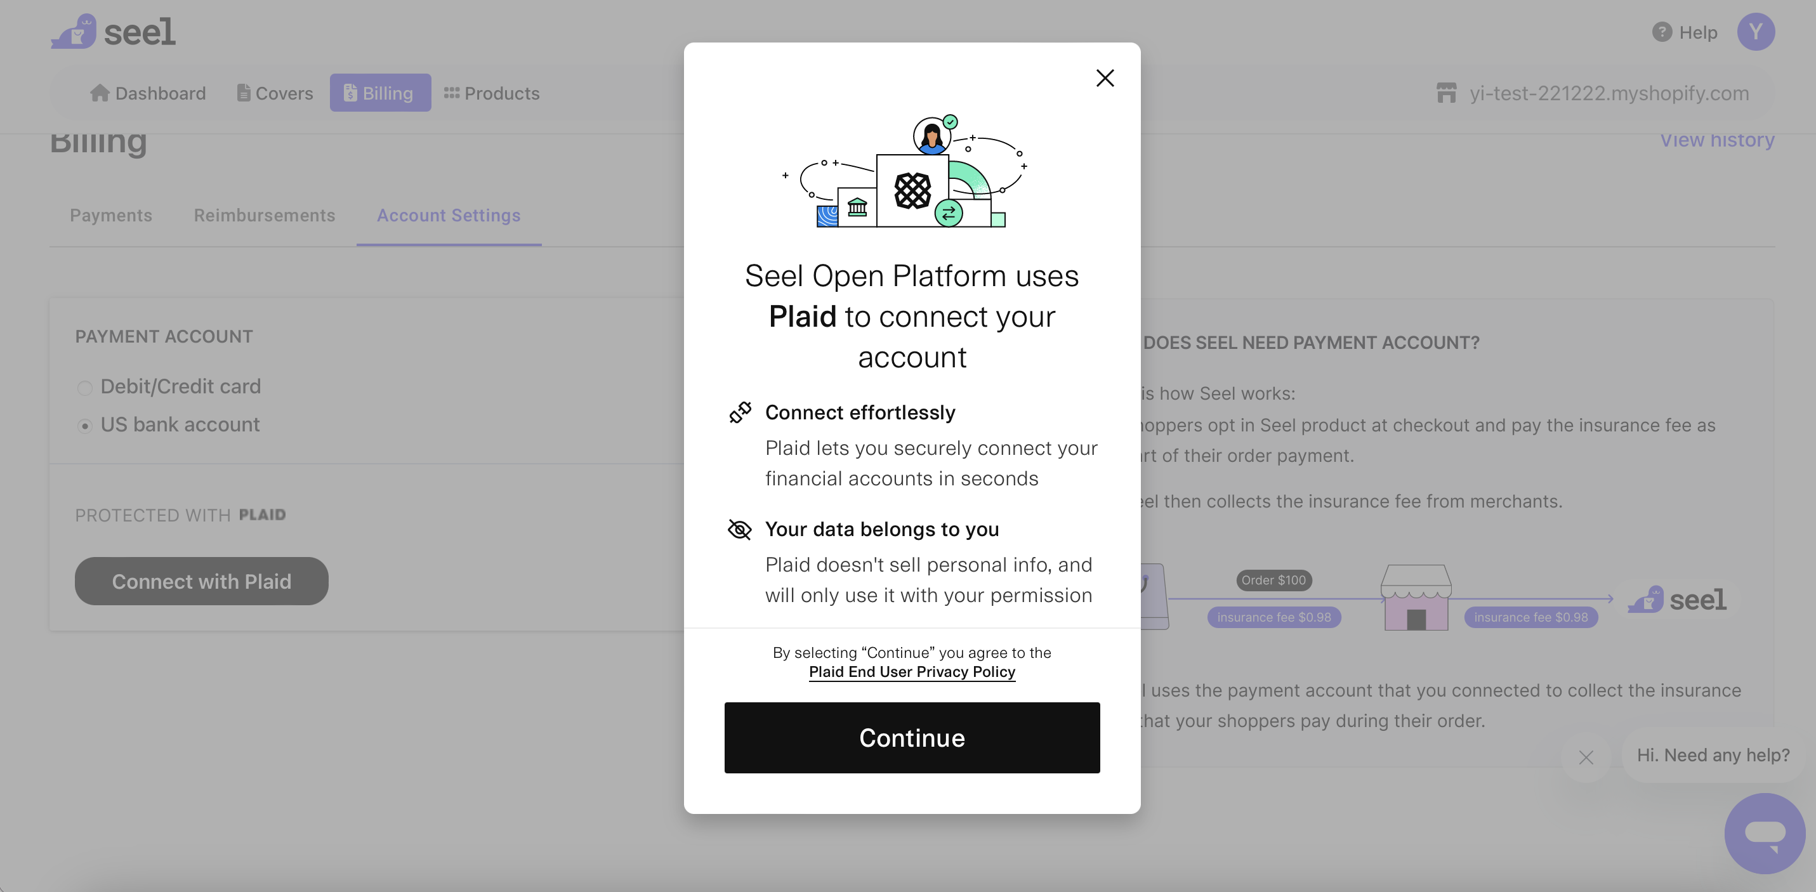Open the Y user avatar menu

(x=1755, y=32)
